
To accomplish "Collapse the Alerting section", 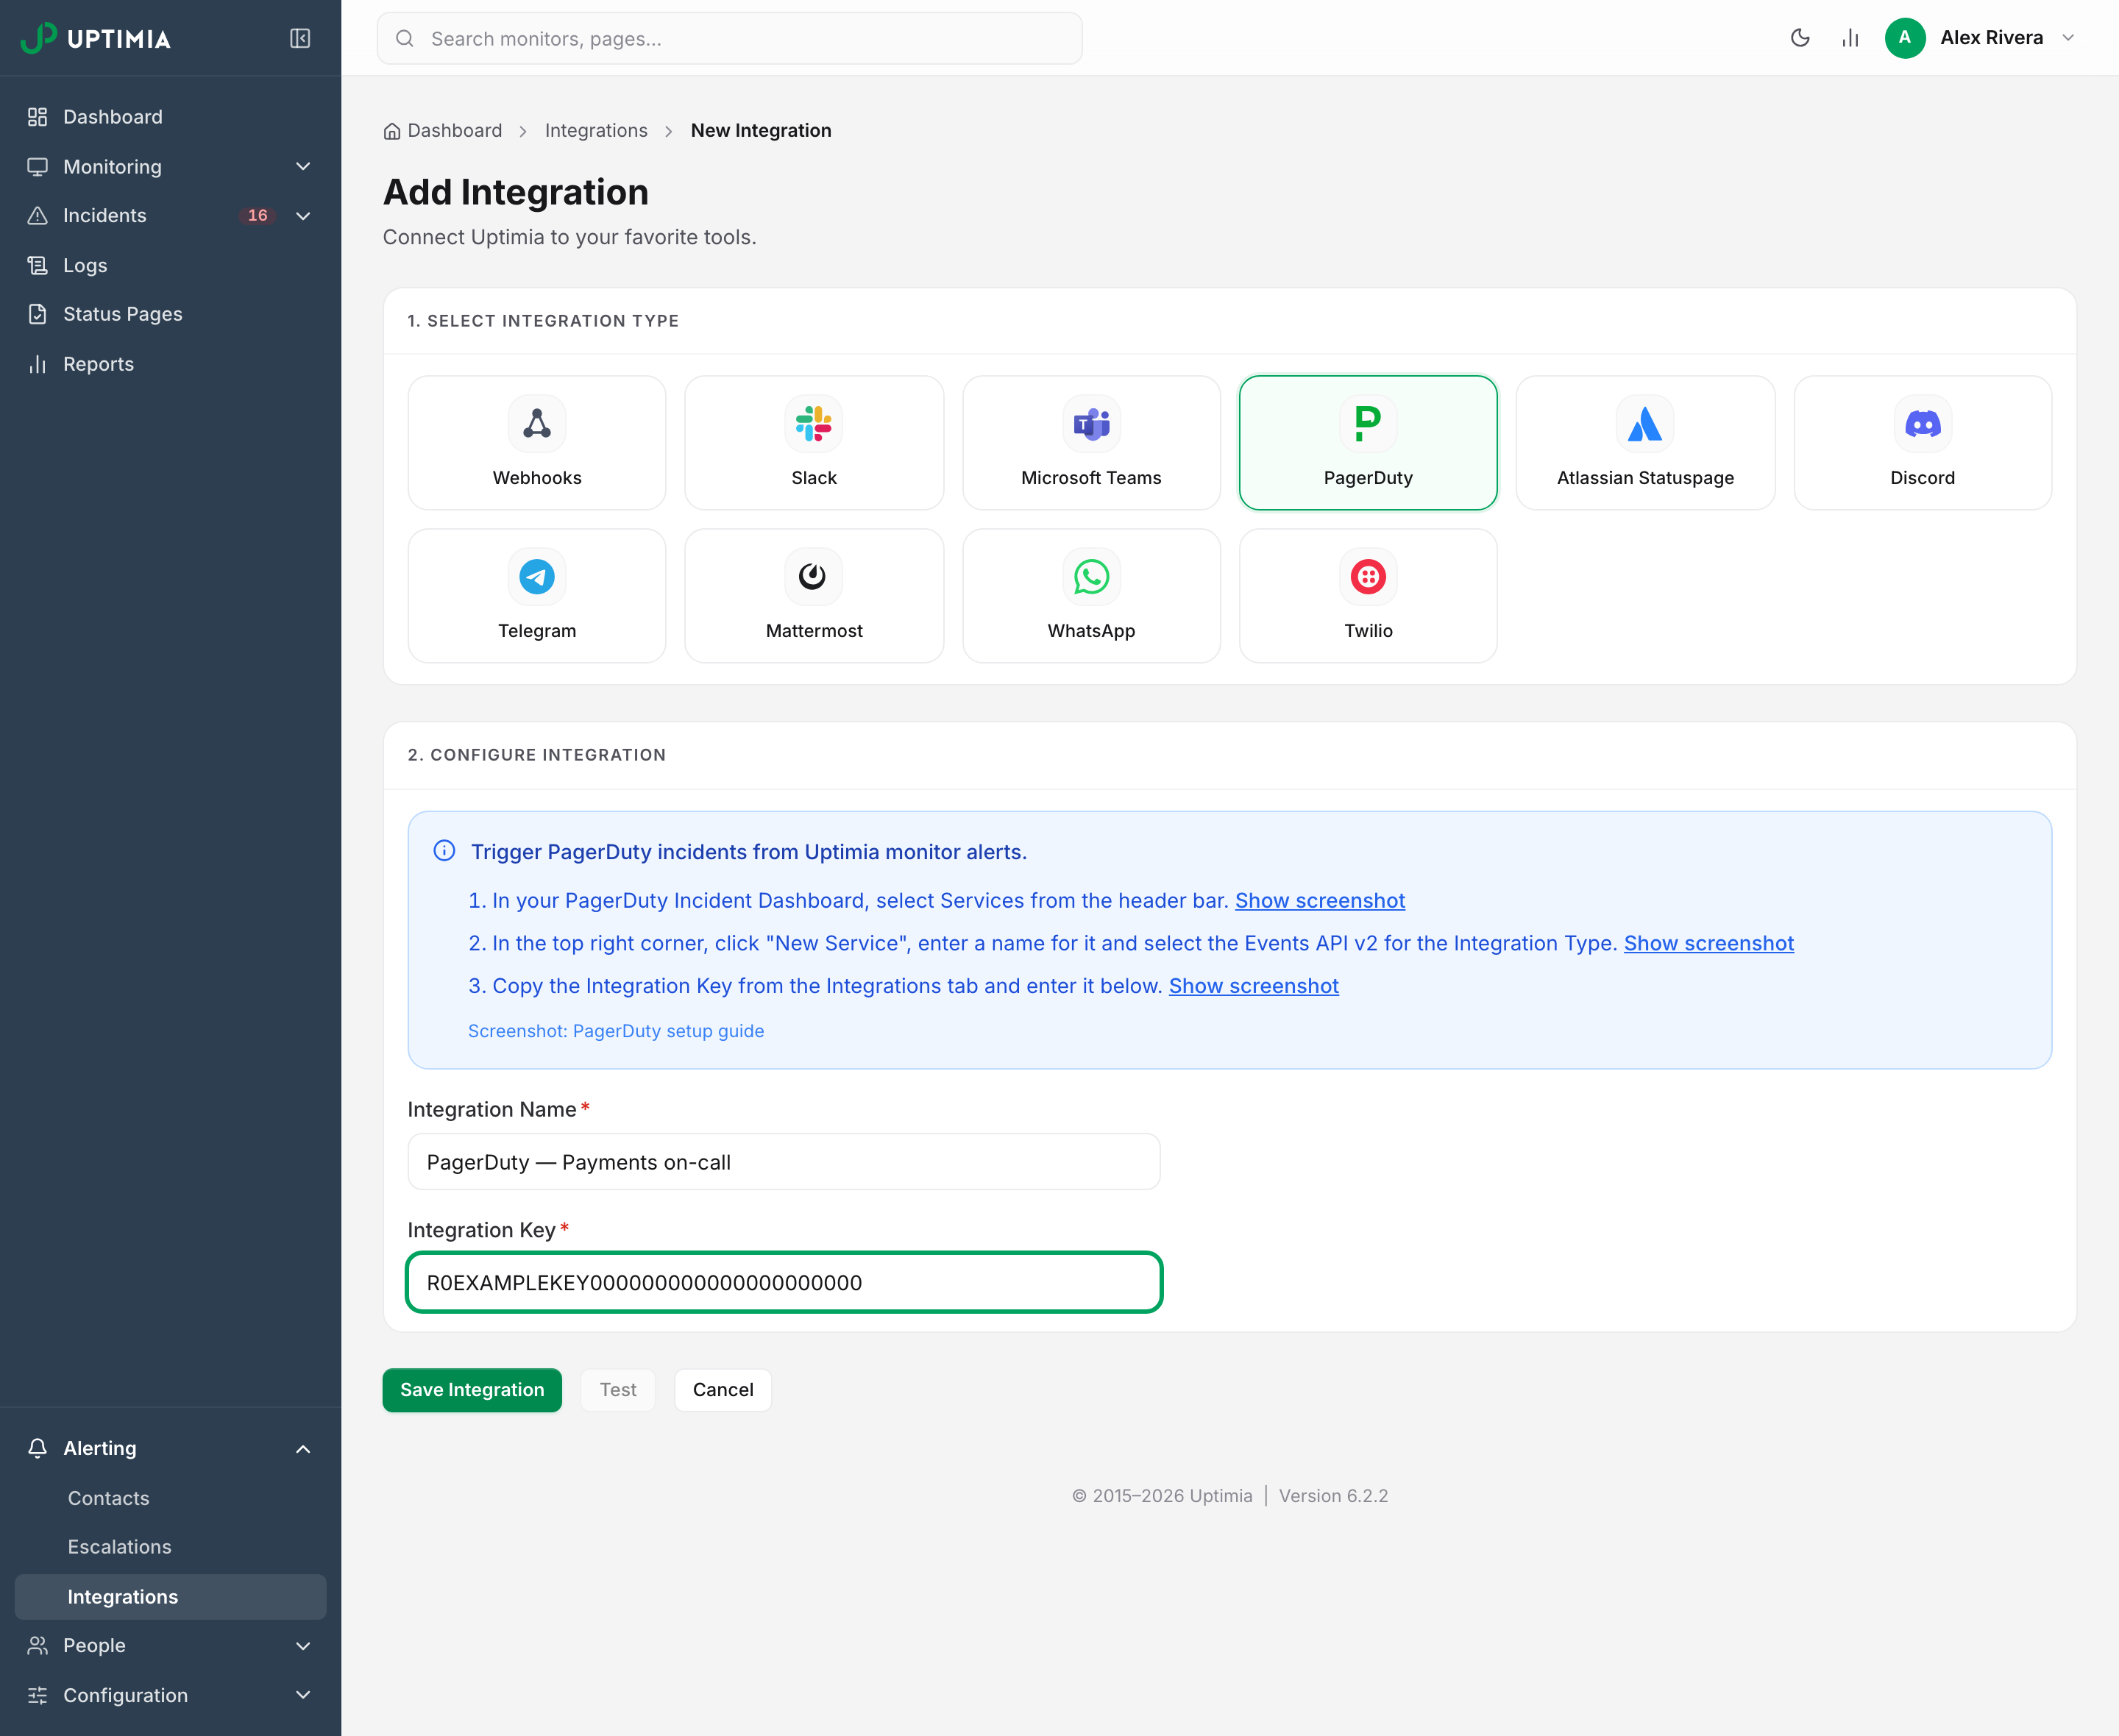I will tap(170, 1448).
